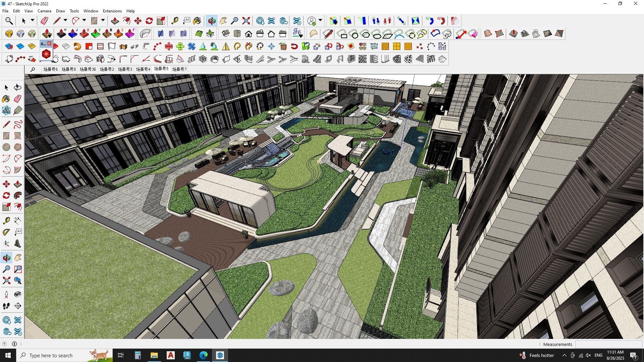Image resolution: width=644 pixels, height=362 pixels.
Task: Click the red redo arrow icon
Action: pos(441,21)
